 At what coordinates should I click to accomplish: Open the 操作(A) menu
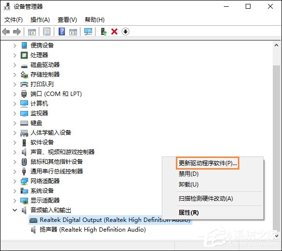click(40, 19)
